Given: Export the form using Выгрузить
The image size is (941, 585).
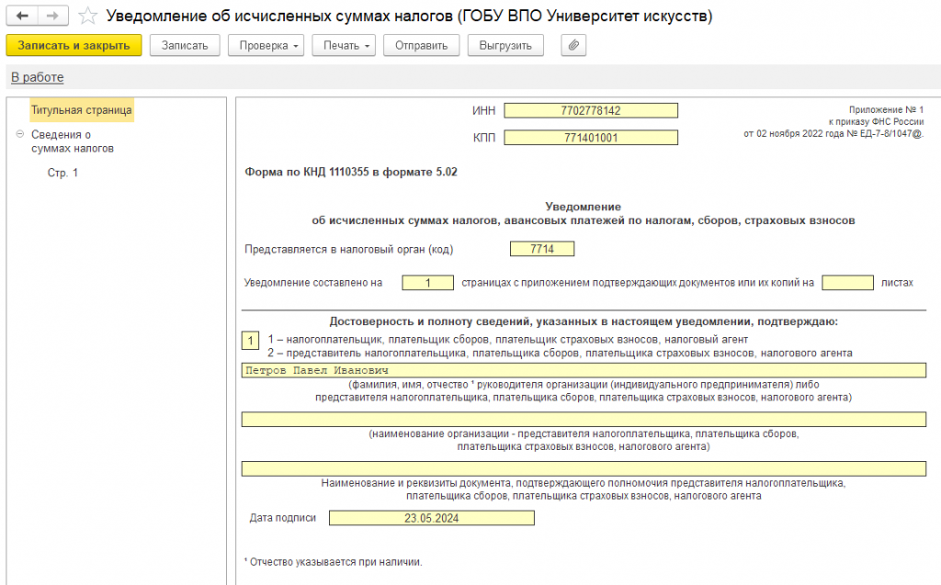Looking at the screenshot, I should [505, 45].
